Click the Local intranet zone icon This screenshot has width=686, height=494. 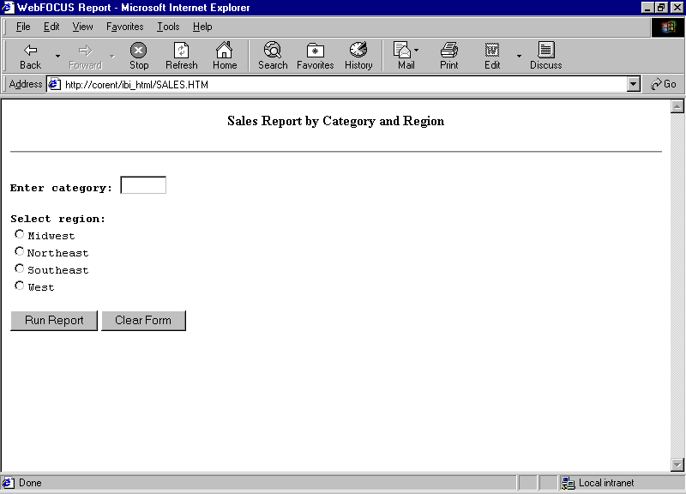click(x=568, y=483)
